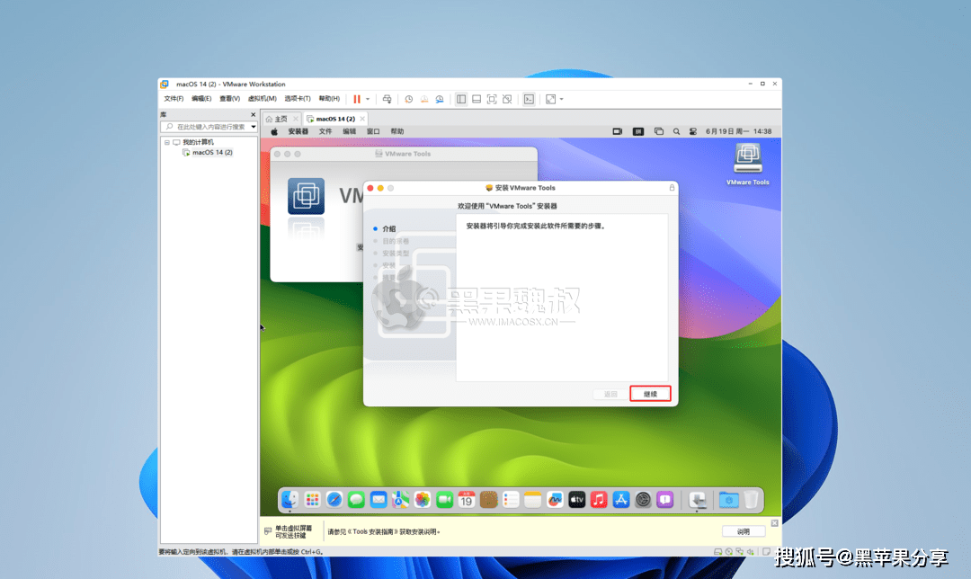Click the Unity mode toolbar icon

pyautogui.click(x=507, y=99)
